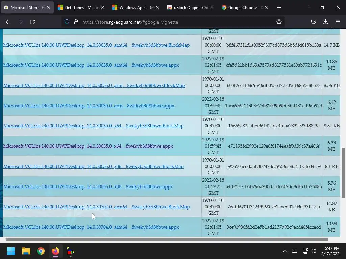Image resolution: width=346 pixels, height=259 pixels.
Task: Click hash 15ca6764143b3e76b81099b9b03bd481ed9ab97d
Action: click(x=274, y=106)
